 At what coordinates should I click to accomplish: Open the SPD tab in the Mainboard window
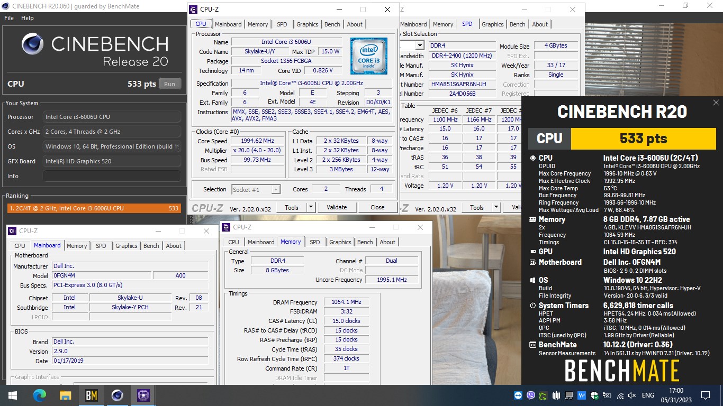[101, 246]
